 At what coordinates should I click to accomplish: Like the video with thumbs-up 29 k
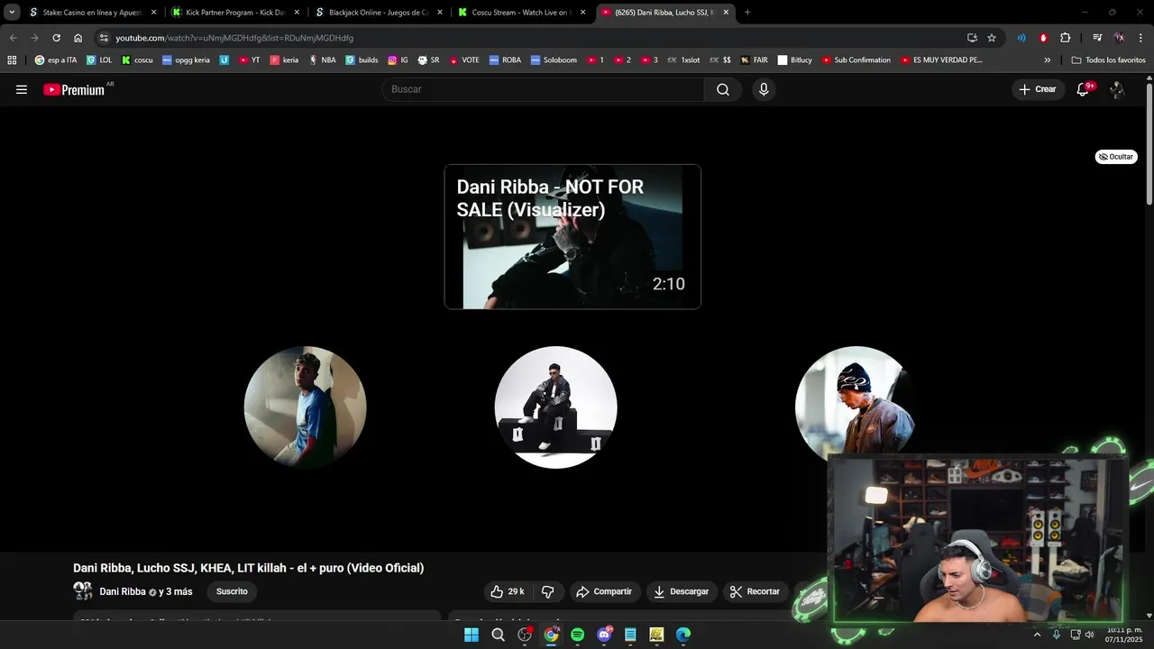(507, 591)
